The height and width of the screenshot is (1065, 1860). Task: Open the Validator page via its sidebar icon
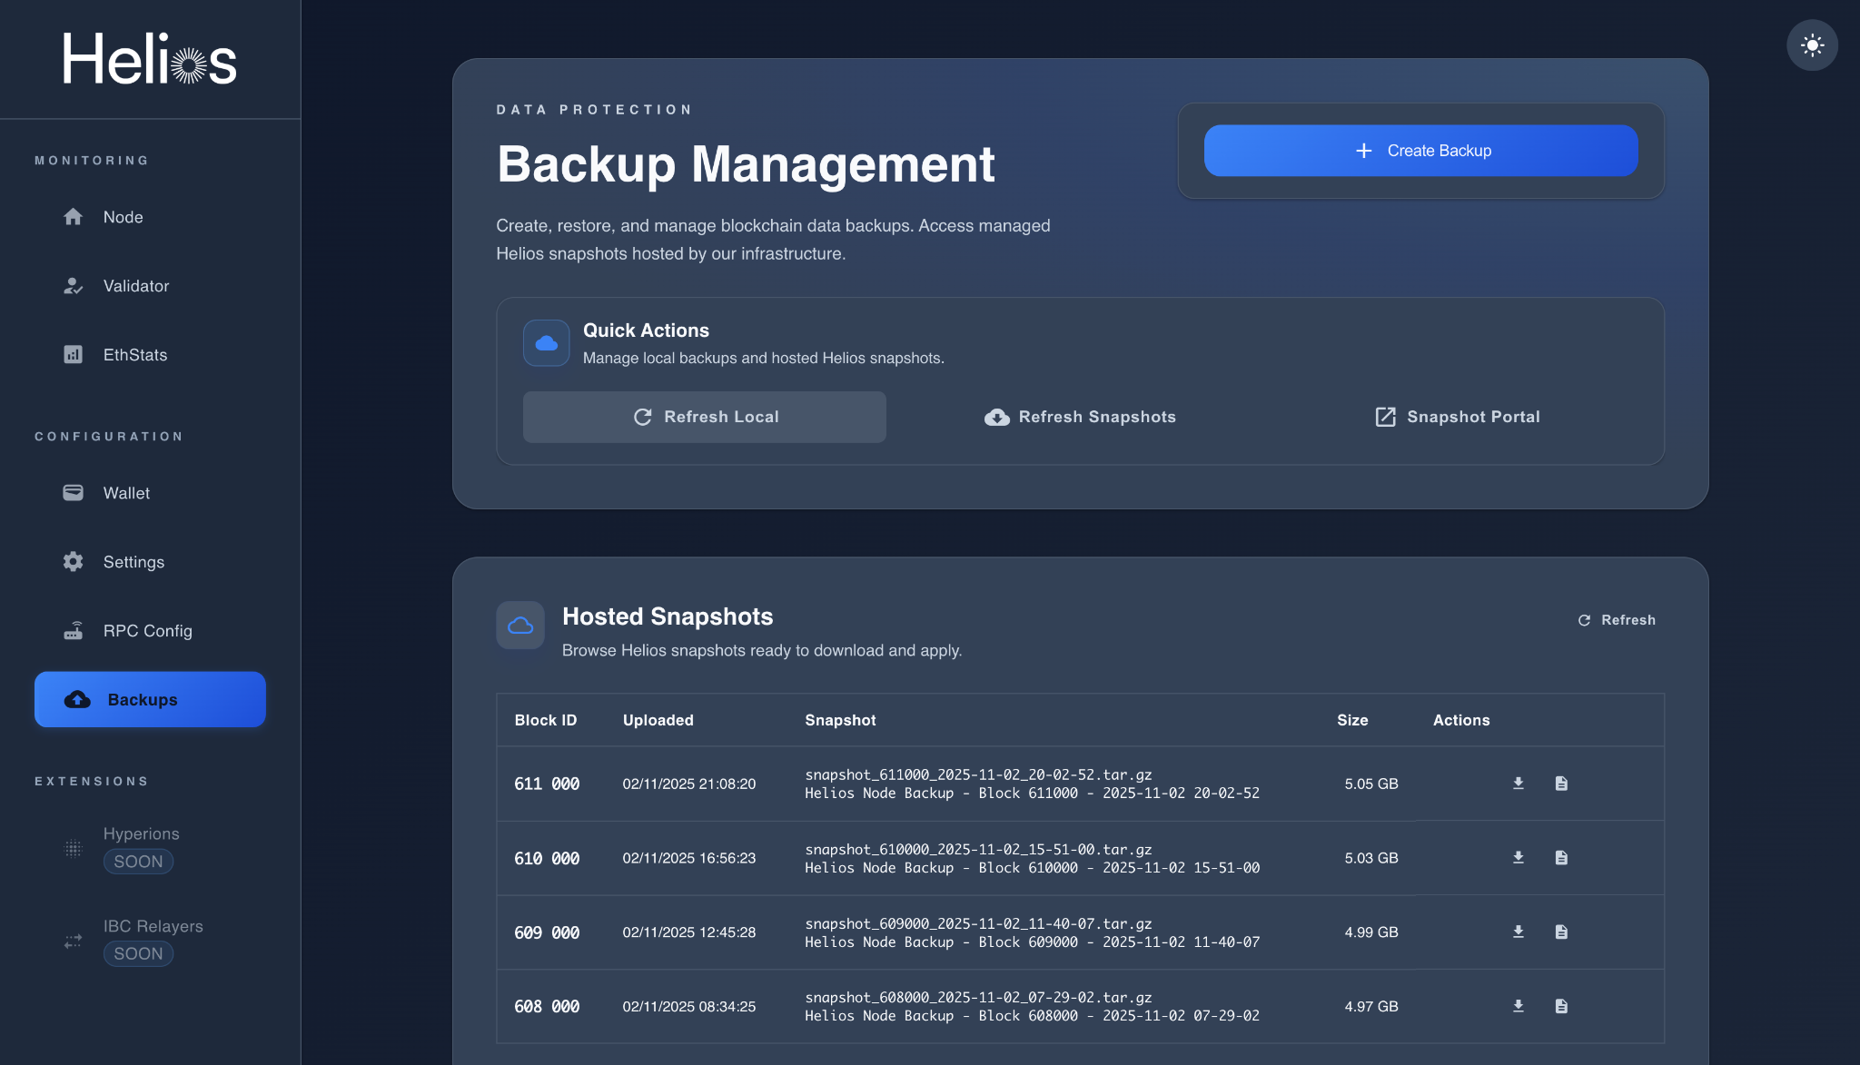pyautogui.click(x=74, y=286)
